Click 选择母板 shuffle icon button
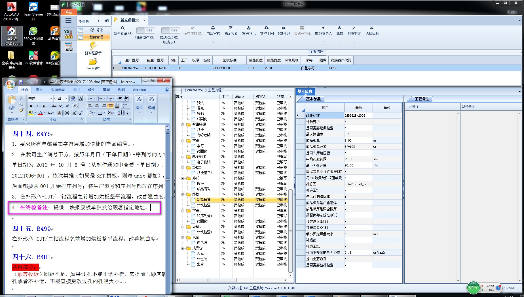Viewport: 524px width, 297px height. [x=372, y=31]
